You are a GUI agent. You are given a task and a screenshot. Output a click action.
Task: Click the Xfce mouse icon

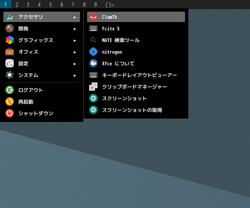(93, 63)
